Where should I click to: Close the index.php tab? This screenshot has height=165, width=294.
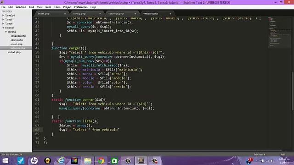click(x=65, y=14)
